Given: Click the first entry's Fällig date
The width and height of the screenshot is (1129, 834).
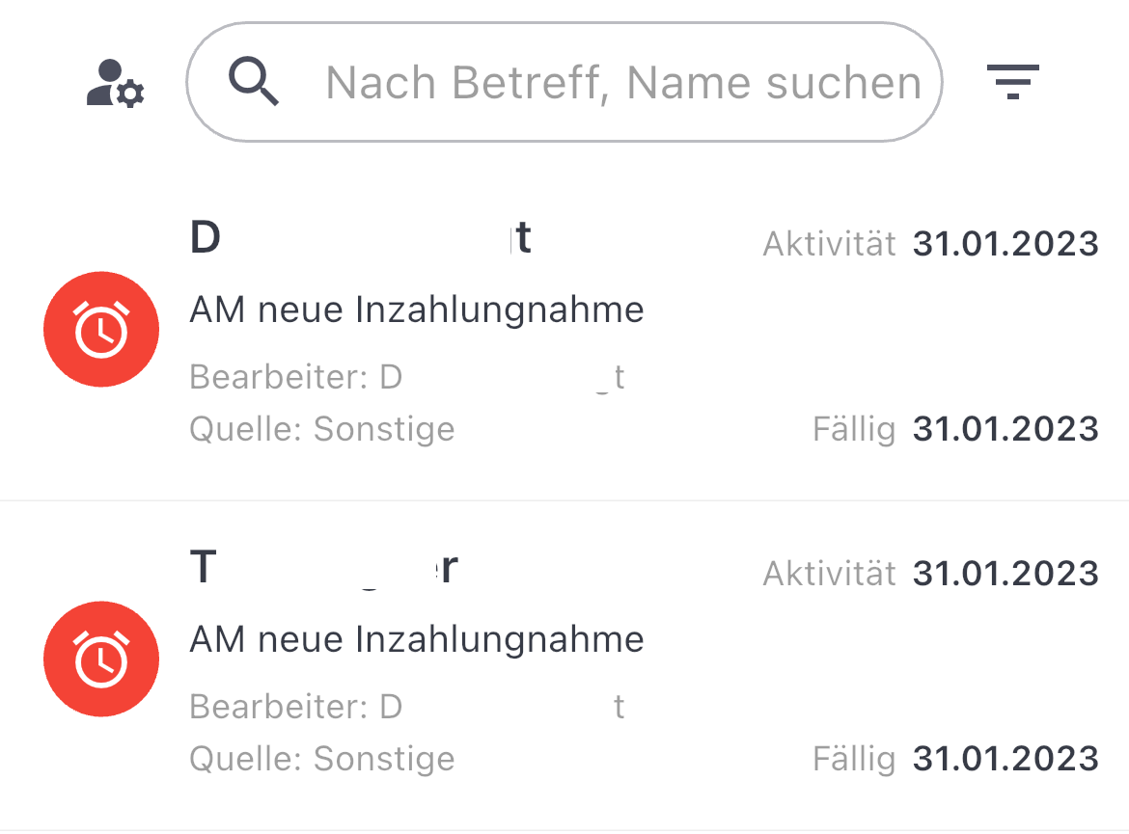Looking at the screenshot, I should 1005,429.
